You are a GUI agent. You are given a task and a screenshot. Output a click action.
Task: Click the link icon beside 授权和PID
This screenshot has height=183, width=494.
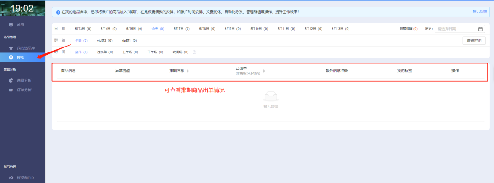click(11, 178)
